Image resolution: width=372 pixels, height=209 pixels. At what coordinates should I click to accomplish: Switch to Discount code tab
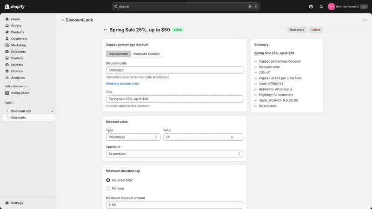118,54
